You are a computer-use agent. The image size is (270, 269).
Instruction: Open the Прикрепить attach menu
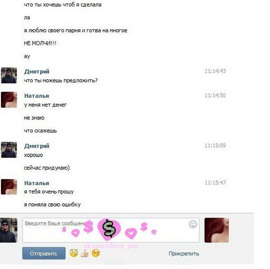(184, 254)
